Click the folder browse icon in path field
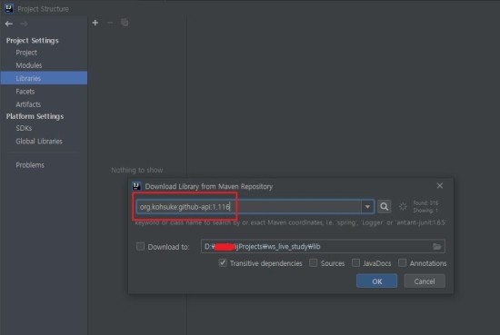 436,246
